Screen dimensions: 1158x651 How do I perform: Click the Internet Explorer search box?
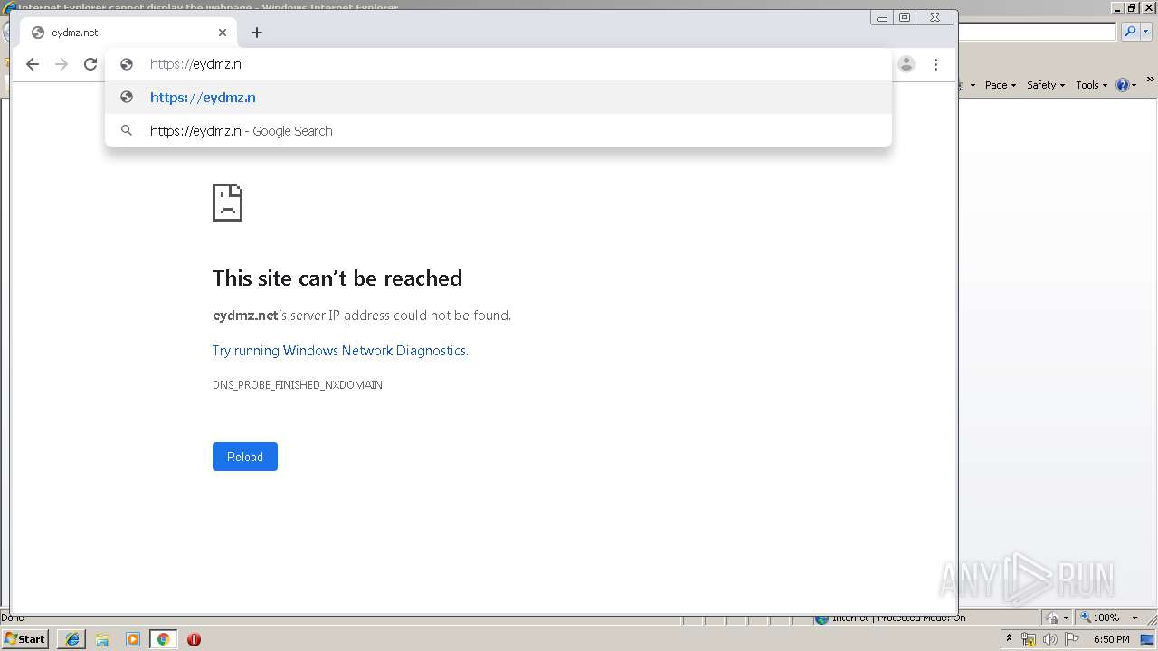coord(1038,32)
